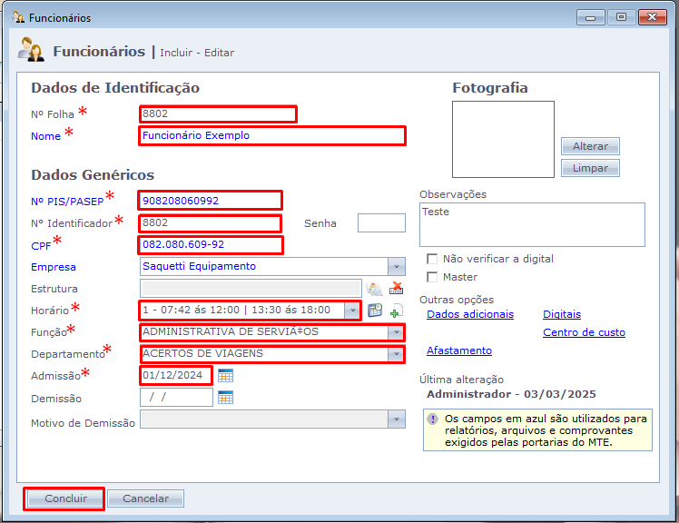
Task: Open the Dados adicionais link
Action: coord(470,314)
